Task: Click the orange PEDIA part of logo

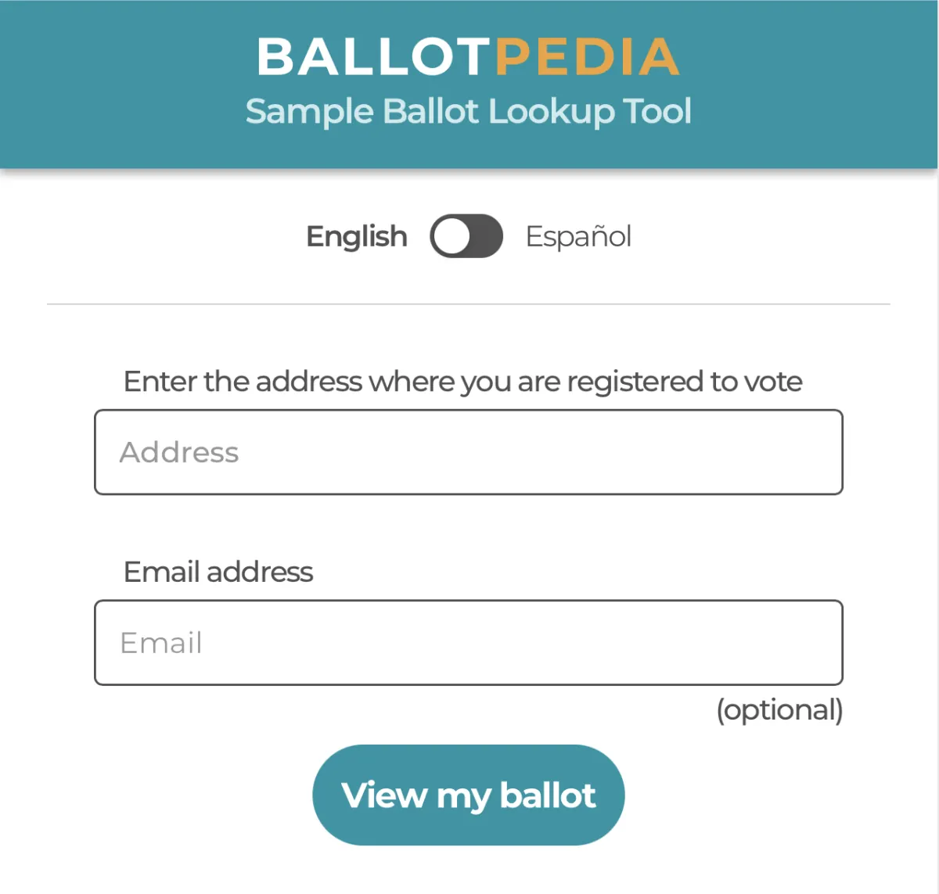Action: pos(587,57)
